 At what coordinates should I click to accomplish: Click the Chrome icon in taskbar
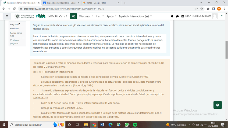tap(94, 125)
